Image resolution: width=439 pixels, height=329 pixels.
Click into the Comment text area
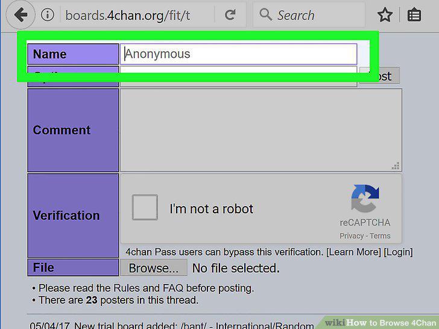click(261, 130)
